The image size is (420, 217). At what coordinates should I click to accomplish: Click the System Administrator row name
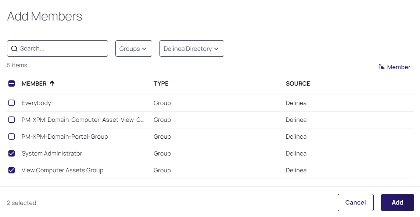pyautogui.click(x=52, y=153)
